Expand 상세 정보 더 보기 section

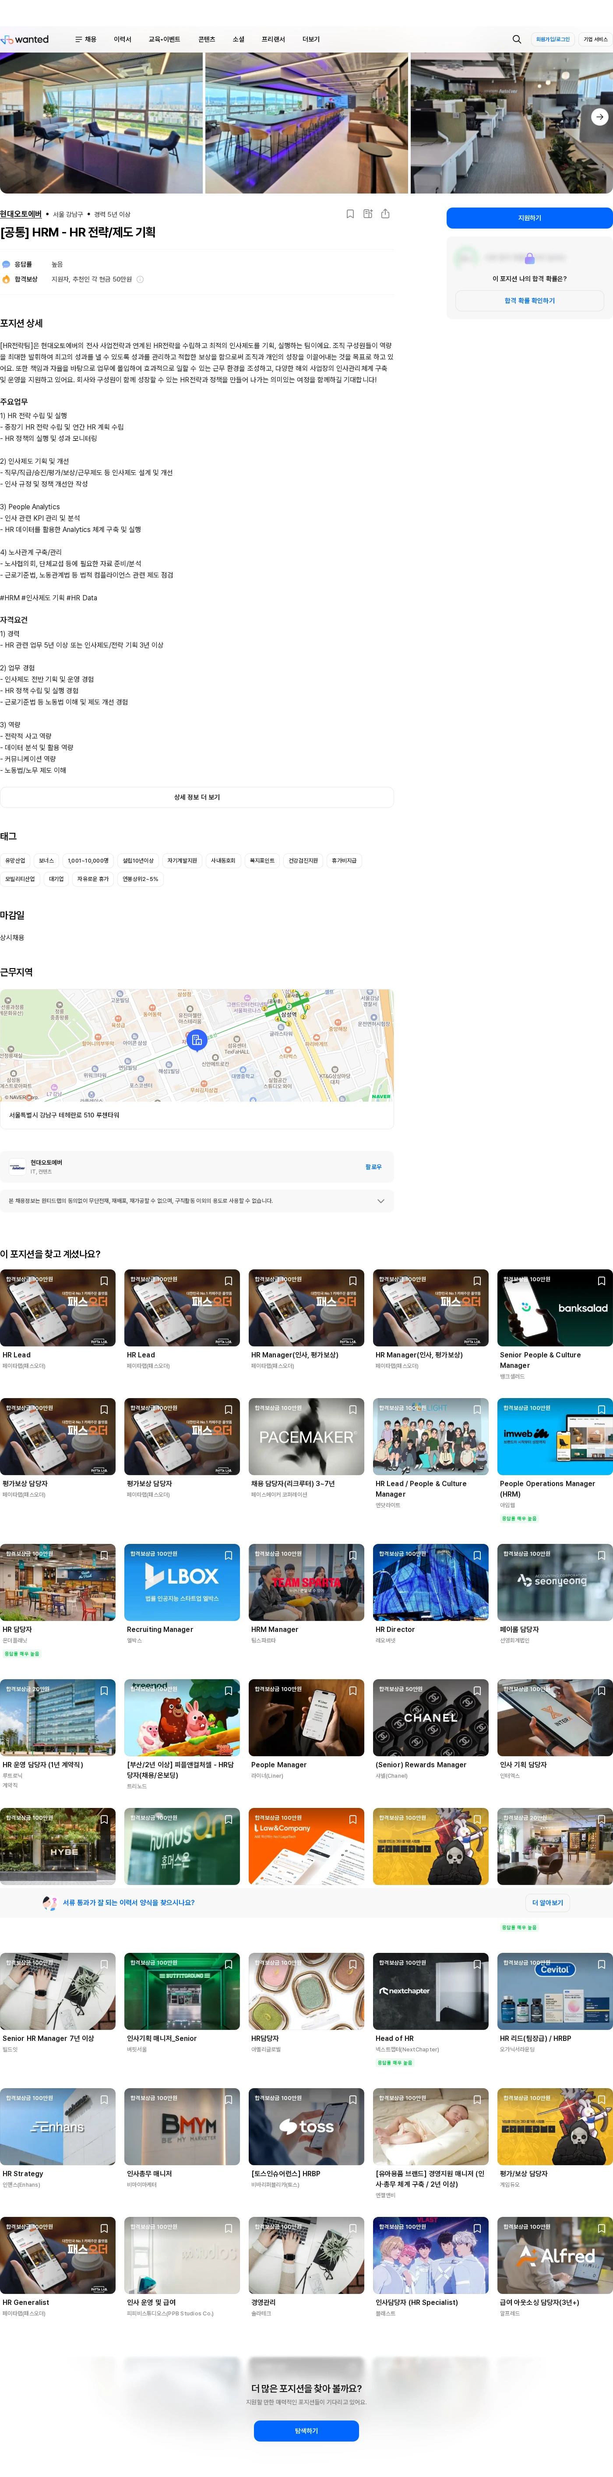click(x=197, y=797)
